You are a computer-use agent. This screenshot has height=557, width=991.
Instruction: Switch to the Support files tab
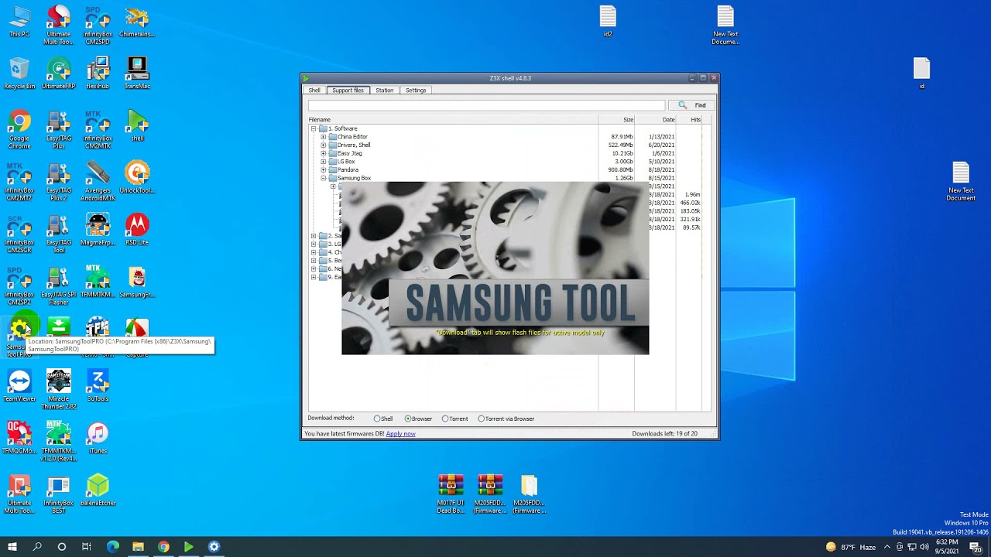point(348,91)
